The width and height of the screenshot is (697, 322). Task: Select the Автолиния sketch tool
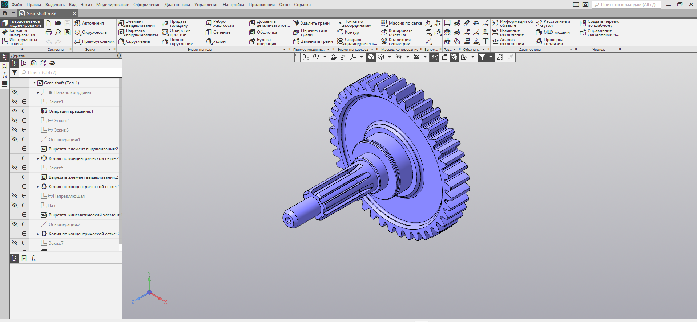pyautogui.click(x=89, y=23)
